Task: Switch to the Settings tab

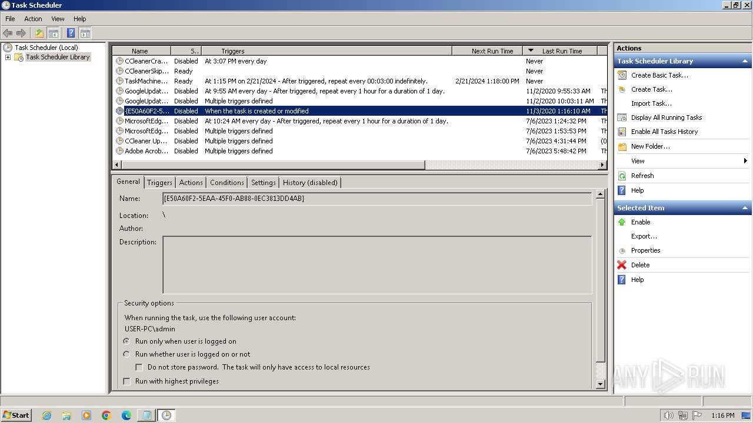Action: click(264, 183)
